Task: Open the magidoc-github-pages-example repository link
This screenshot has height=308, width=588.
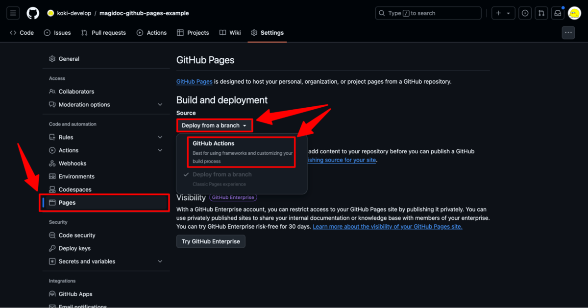Action: click(x=144, y=13)
